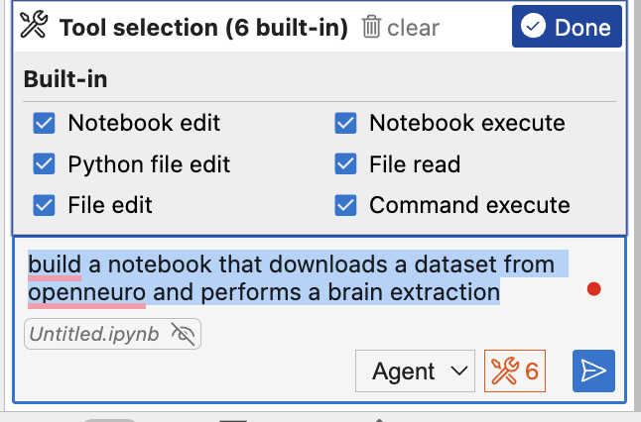Click the clear tools text link

(413, 28)
